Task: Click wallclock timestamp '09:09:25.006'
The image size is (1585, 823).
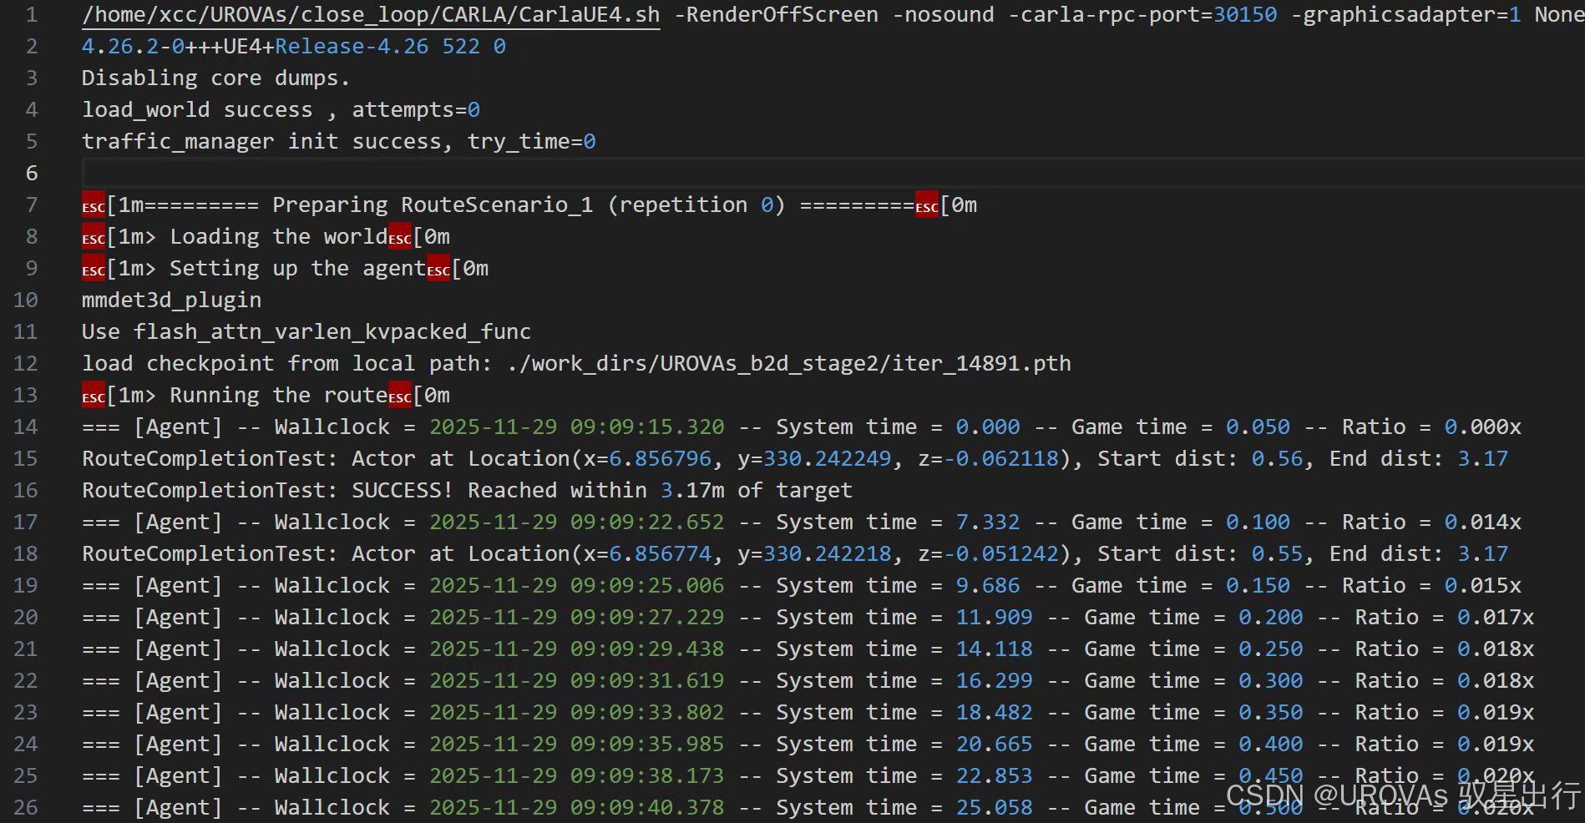Action: tap(647, 586)
